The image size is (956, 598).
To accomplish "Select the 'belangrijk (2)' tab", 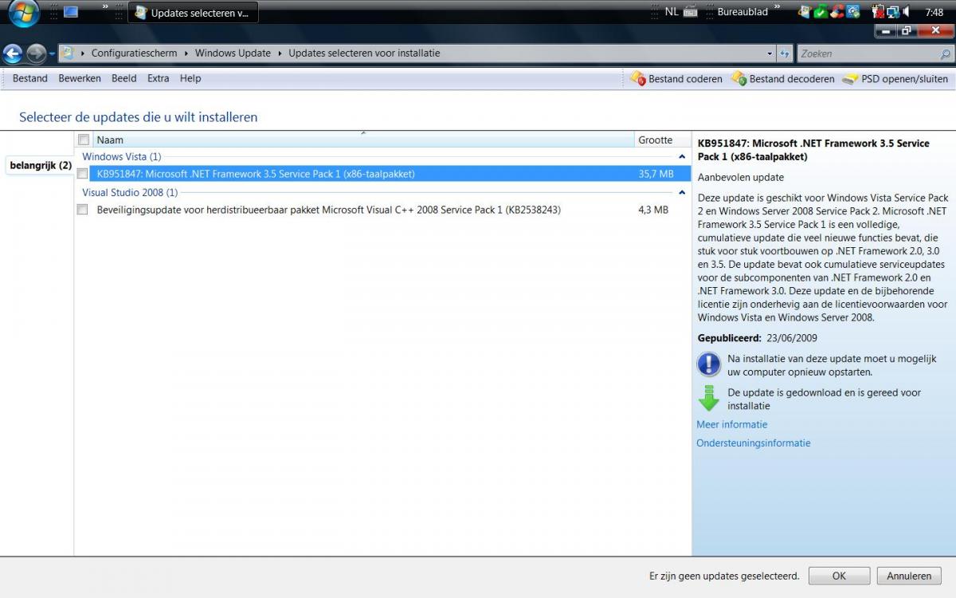I will (x=41, y=165).
